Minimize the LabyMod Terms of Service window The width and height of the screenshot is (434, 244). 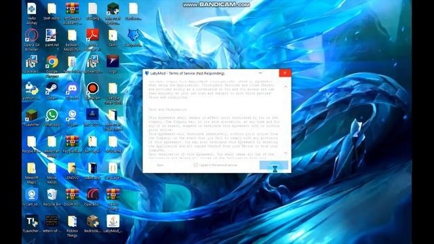(x=260, y=73)
